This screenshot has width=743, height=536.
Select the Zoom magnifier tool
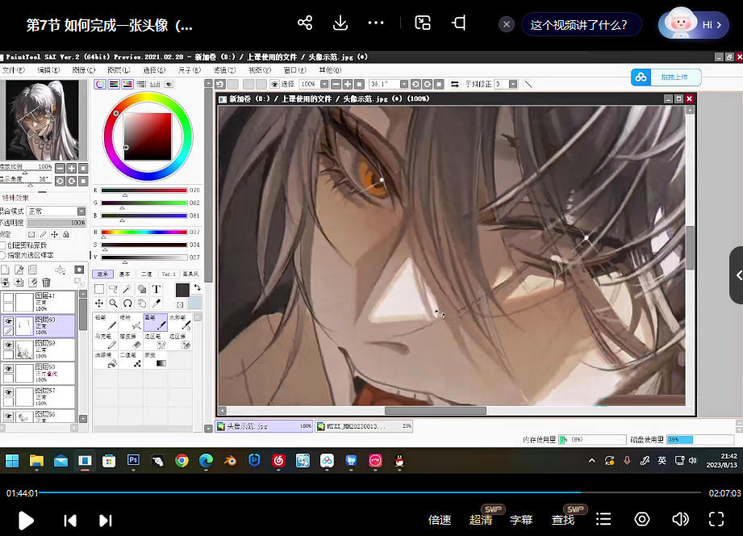tap(113, 304)
